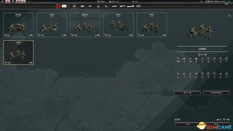
Task: Select the 先驱者 unit card with 4 slots
Action: tap(52, 25)
